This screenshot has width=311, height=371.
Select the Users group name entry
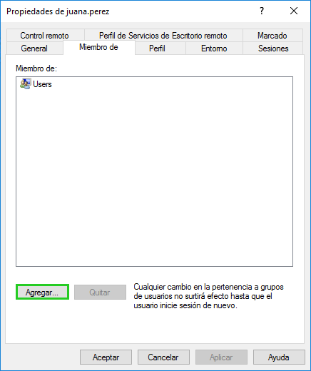42,84
